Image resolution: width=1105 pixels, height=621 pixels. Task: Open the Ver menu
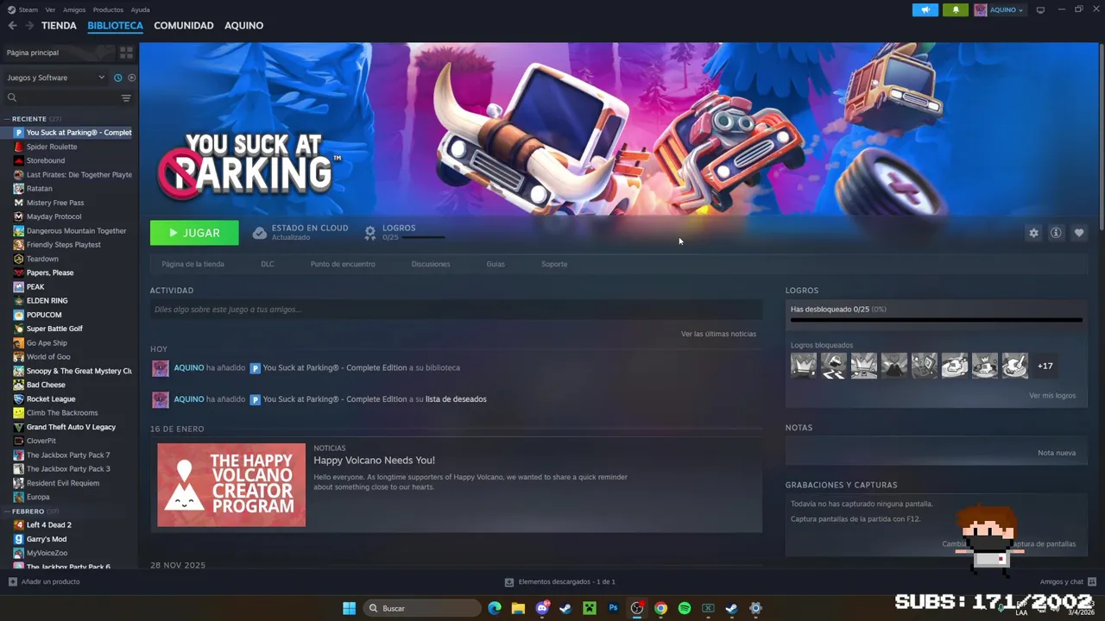[x=50, y=9]
